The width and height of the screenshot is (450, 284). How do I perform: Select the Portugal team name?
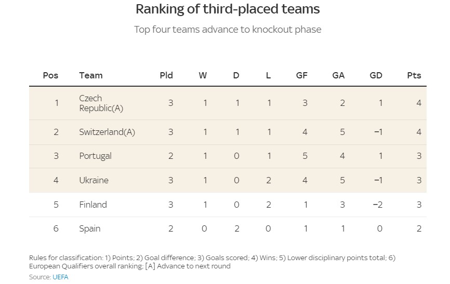coord(95,156)
